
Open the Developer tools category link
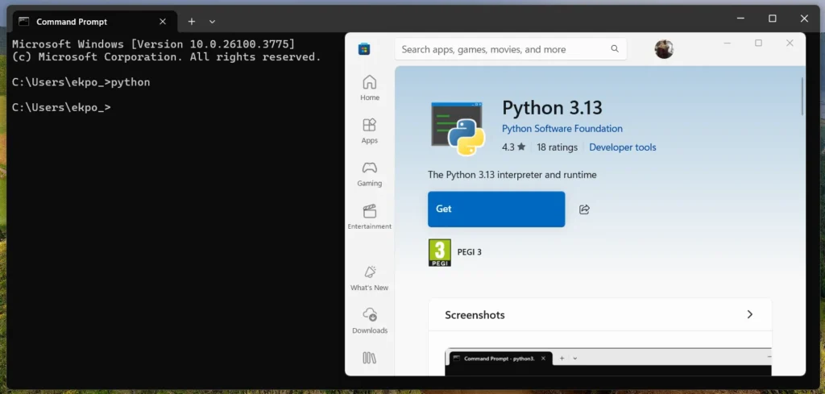click(x=623, y=147)
